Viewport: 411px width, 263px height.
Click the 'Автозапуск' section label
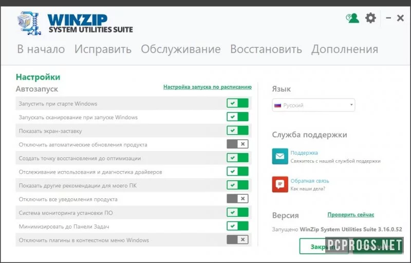36,89
